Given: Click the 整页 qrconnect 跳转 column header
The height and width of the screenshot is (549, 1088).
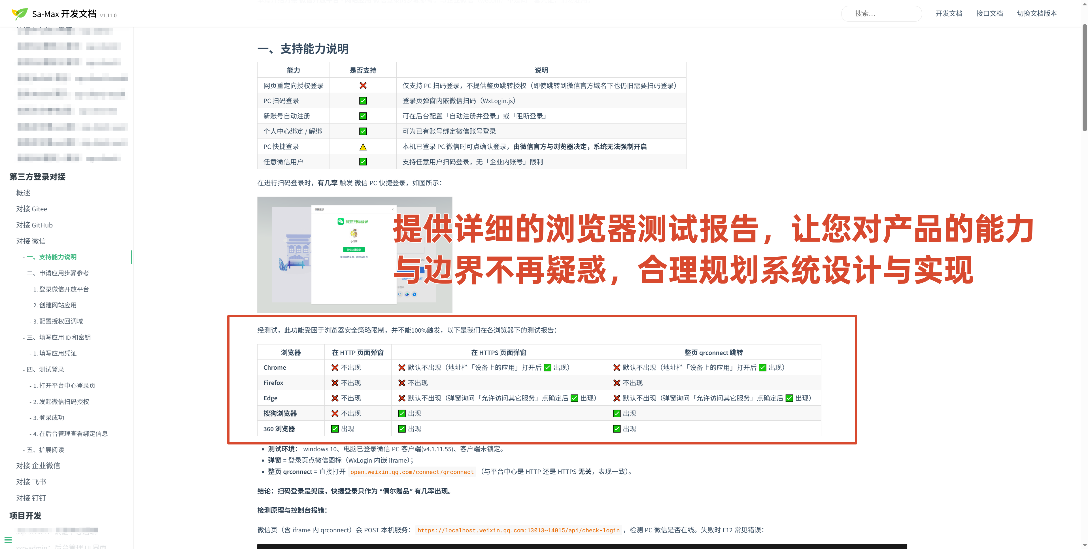Looking at the screenshot, I should [x=713, y=352].
